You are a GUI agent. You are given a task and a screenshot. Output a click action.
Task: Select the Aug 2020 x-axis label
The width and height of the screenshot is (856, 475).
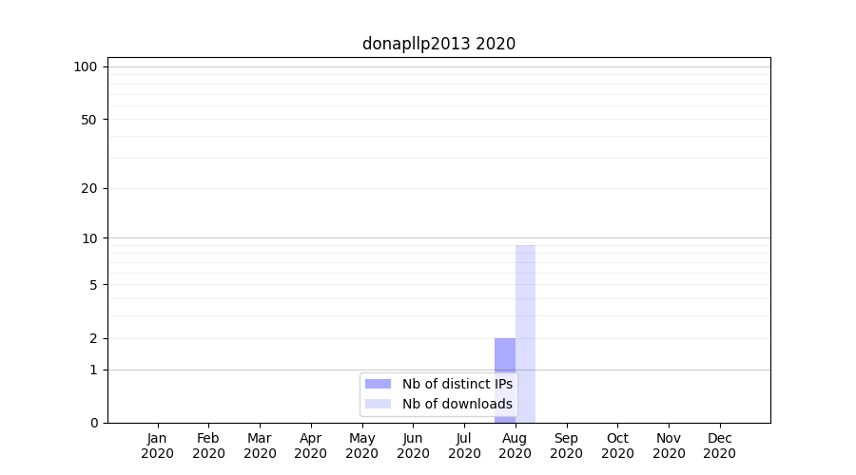click(x=516, y=446)
